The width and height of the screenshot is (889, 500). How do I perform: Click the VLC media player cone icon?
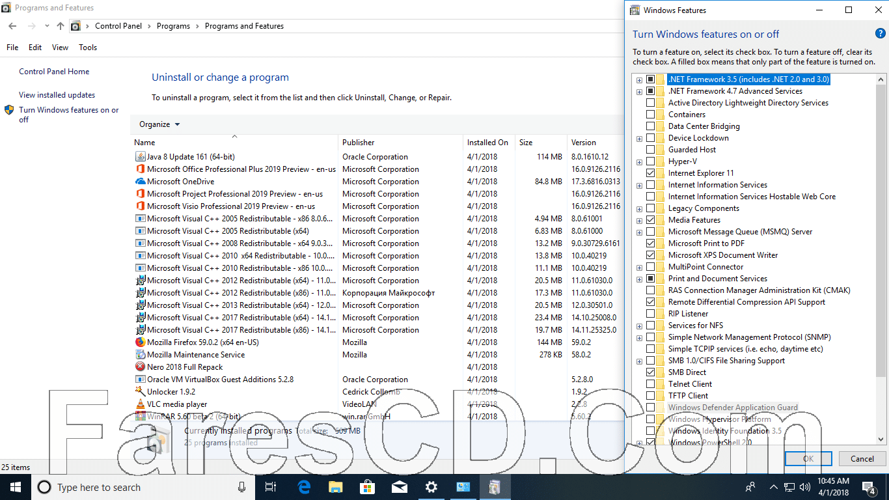tap(140, 404)
